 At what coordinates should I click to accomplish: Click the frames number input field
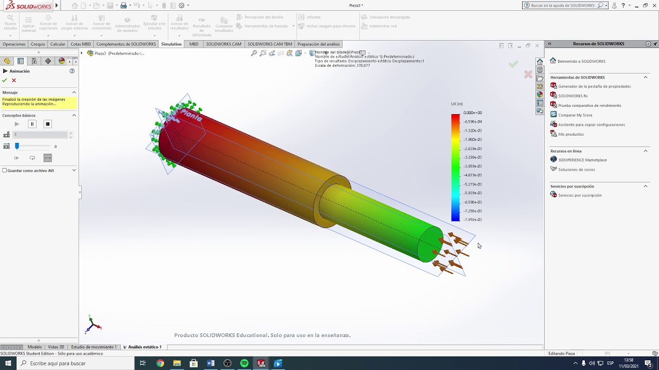coord(40,135)
